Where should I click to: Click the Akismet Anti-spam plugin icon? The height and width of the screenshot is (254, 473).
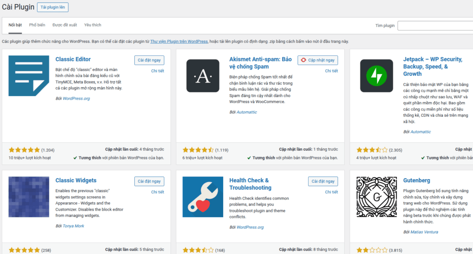click(x=203, y=76)
